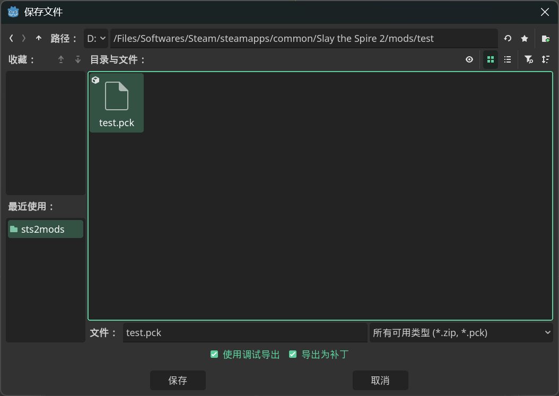Add current folder to favorites with star icon
This screenshot has width=559, height=396.
pyautogui.click(x=525, y=38)
